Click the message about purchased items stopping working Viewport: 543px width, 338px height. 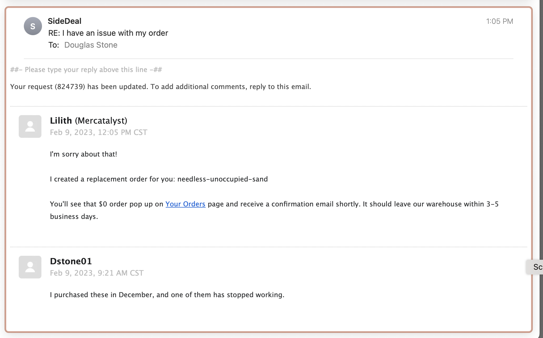click(x=167, y=295)
